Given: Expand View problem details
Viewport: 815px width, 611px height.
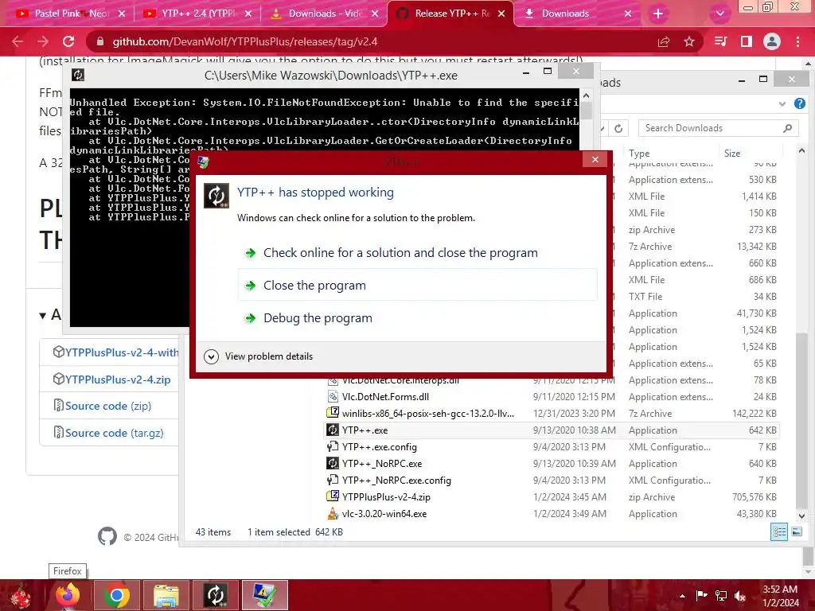Looking at the screenshot, I should pyautogui.click(x=259, y=356).
